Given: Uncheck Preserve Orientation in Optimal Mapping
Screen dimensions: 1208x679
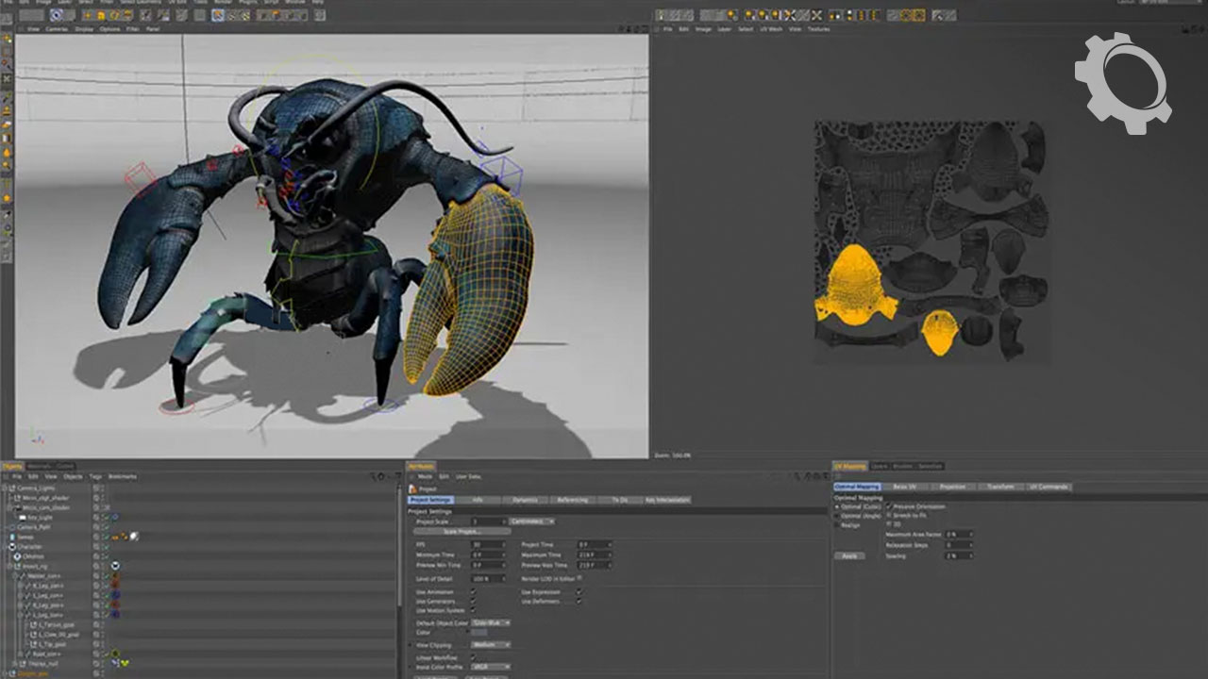Looking at the screenshot, I should [x=889, y=506].
